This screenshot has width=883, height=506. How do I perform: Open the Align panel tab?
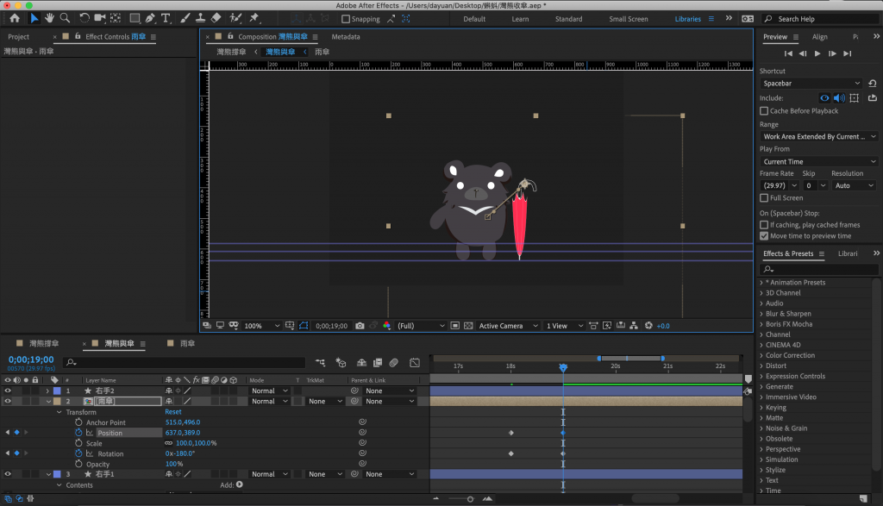[x=819, y=36]
